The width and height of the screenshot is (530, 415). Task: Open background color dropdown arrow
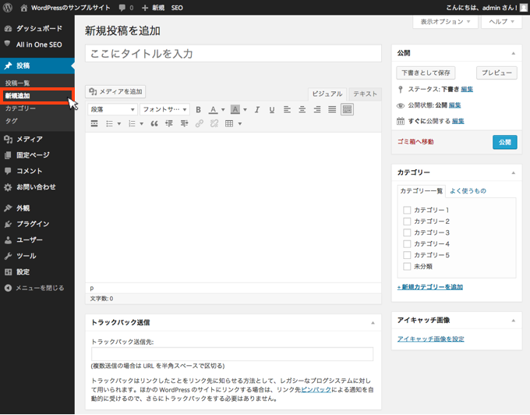245,109
